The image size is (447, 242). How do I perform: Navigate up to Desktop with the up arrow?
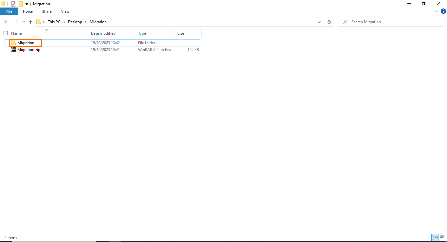[x=30, y=22]
